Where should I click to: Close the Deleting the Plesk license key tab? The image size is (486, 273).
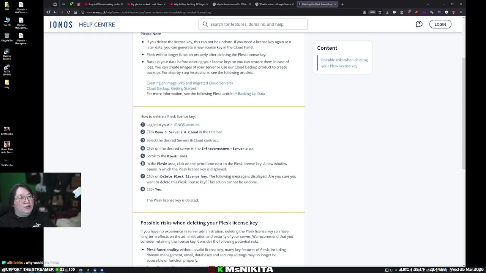point(335,4)
